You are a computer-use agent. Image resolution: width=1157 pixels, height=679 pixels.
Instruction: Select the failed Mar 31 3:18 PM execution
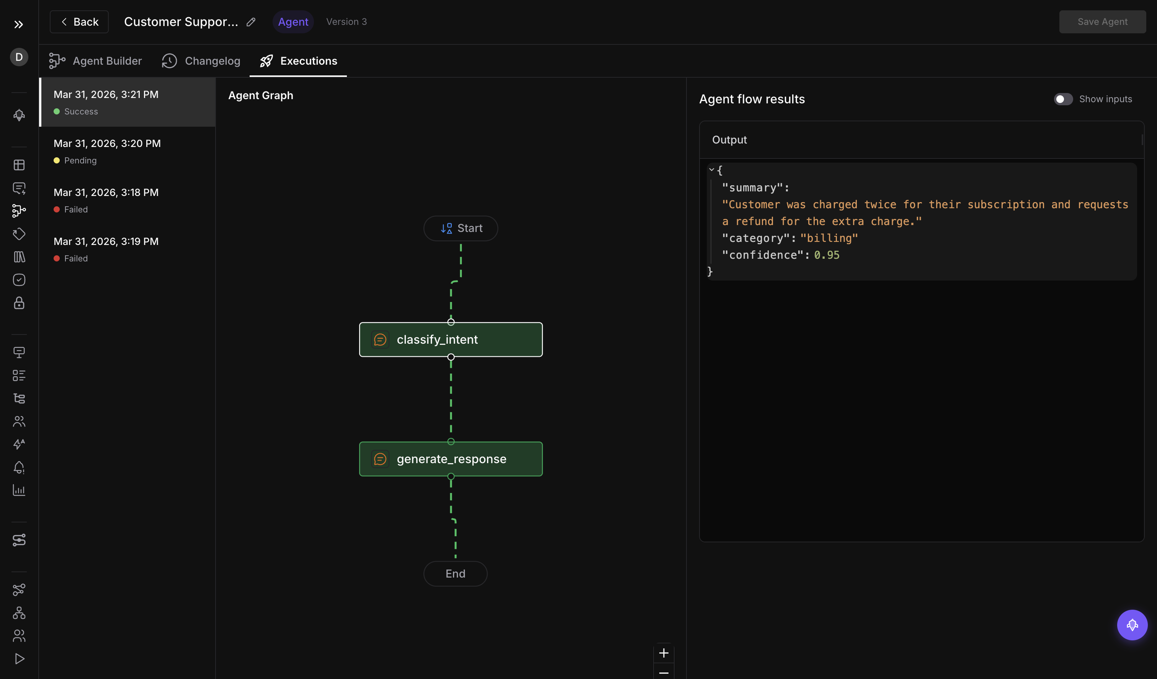[x=127, y=200]
